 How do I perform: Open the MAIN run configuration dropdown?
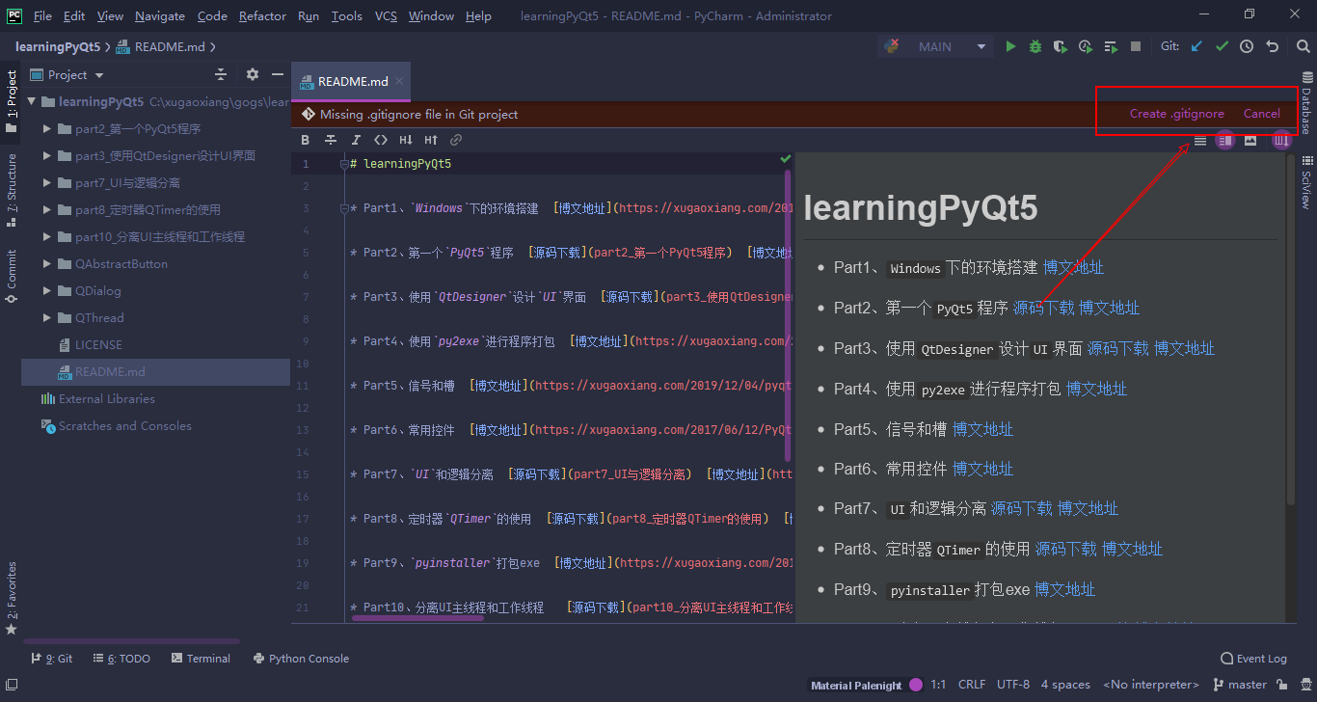pos(936,46)
